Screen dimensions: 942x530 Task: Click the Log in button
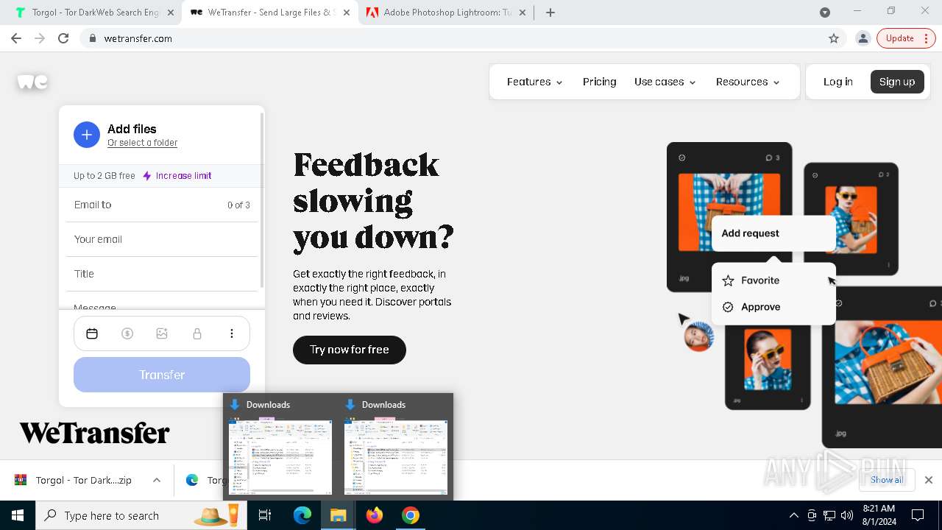838,82
